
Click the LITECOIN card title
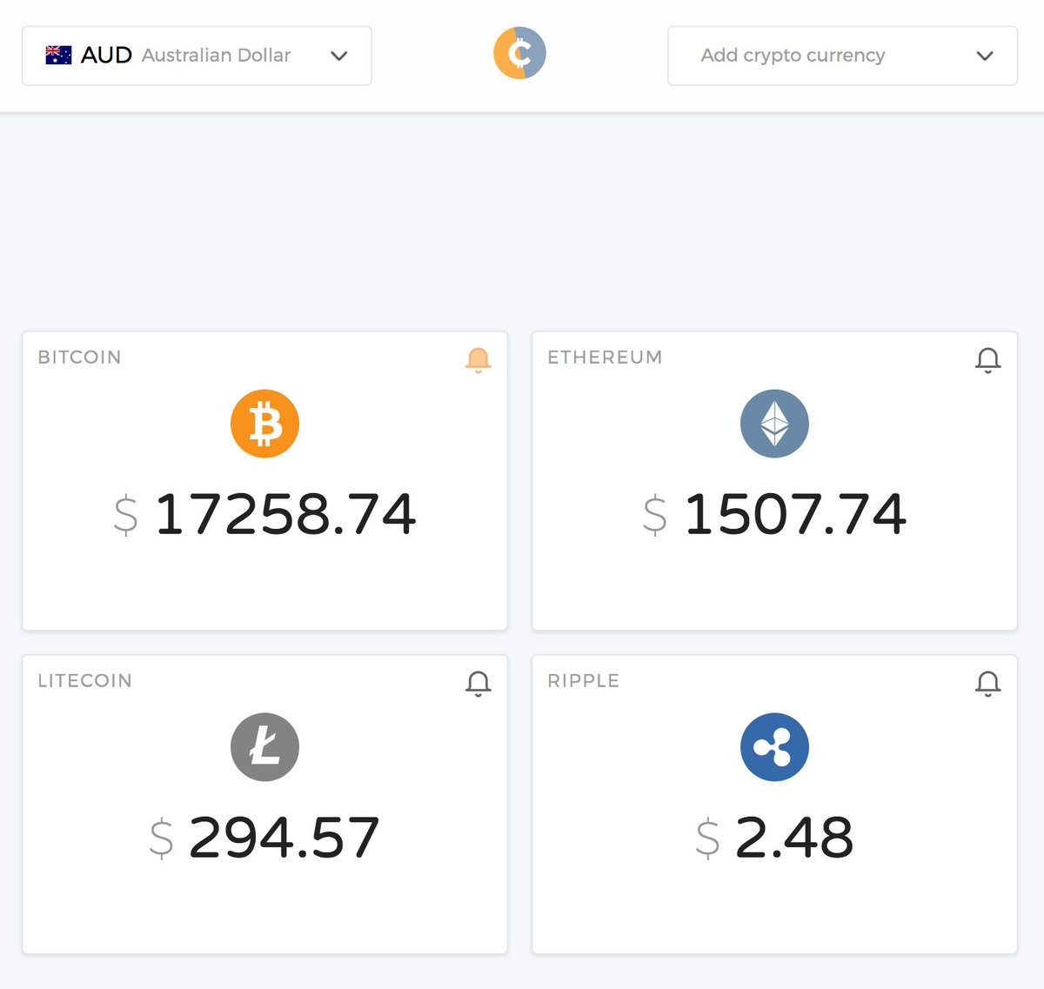pos(84,681)
